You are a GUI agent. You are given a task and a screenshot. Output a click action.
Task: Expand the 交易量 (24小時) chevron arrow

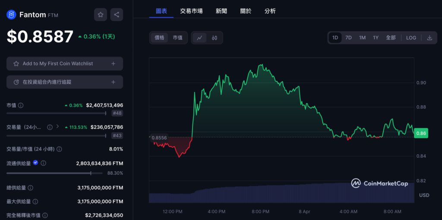tap(57, 127)
